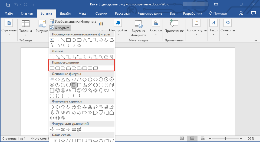Switch to the Дизайн ribbon tab

pyautogui.click(x=65, y=14)
